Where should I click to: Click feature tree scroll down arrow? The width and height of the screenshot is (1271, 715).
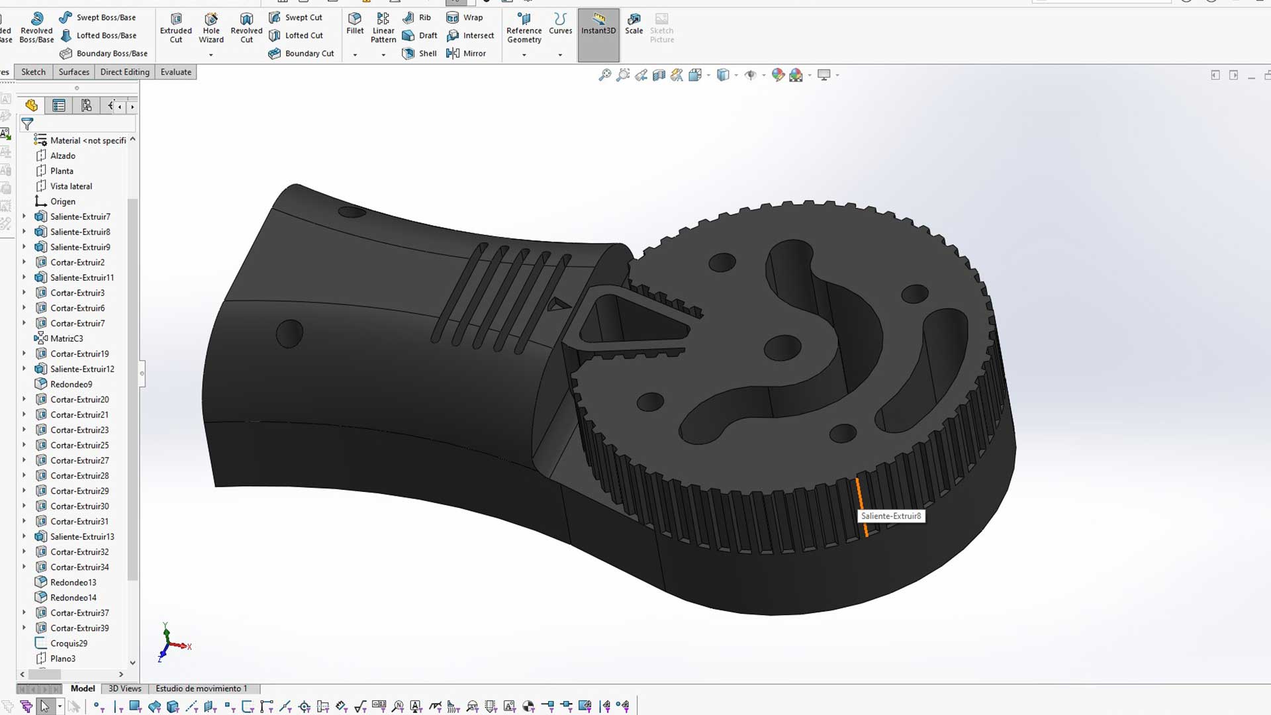point(132,663)
